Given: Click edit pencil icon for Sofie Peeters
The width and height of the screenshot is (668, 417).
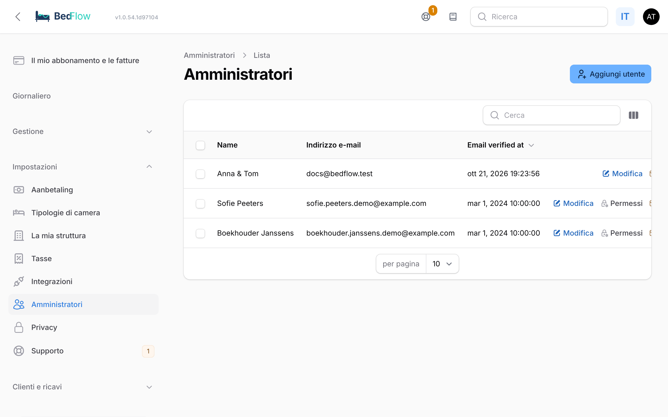Looking at the screenshot, I should [557, 203].
